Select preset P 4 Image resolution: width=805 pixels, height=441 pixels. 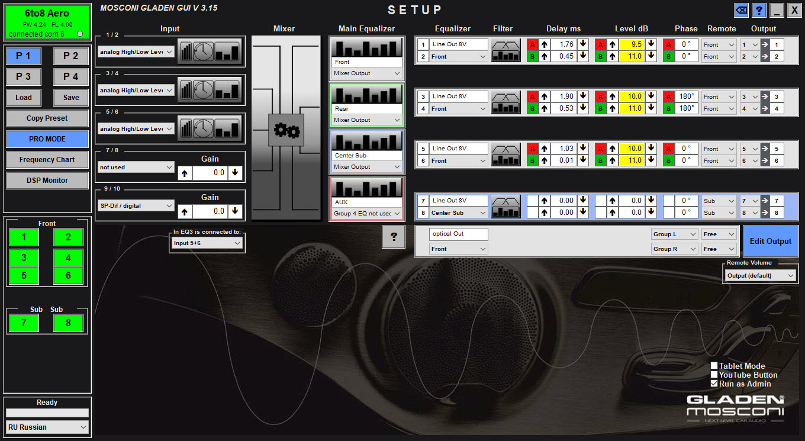(x=71, y=76)
